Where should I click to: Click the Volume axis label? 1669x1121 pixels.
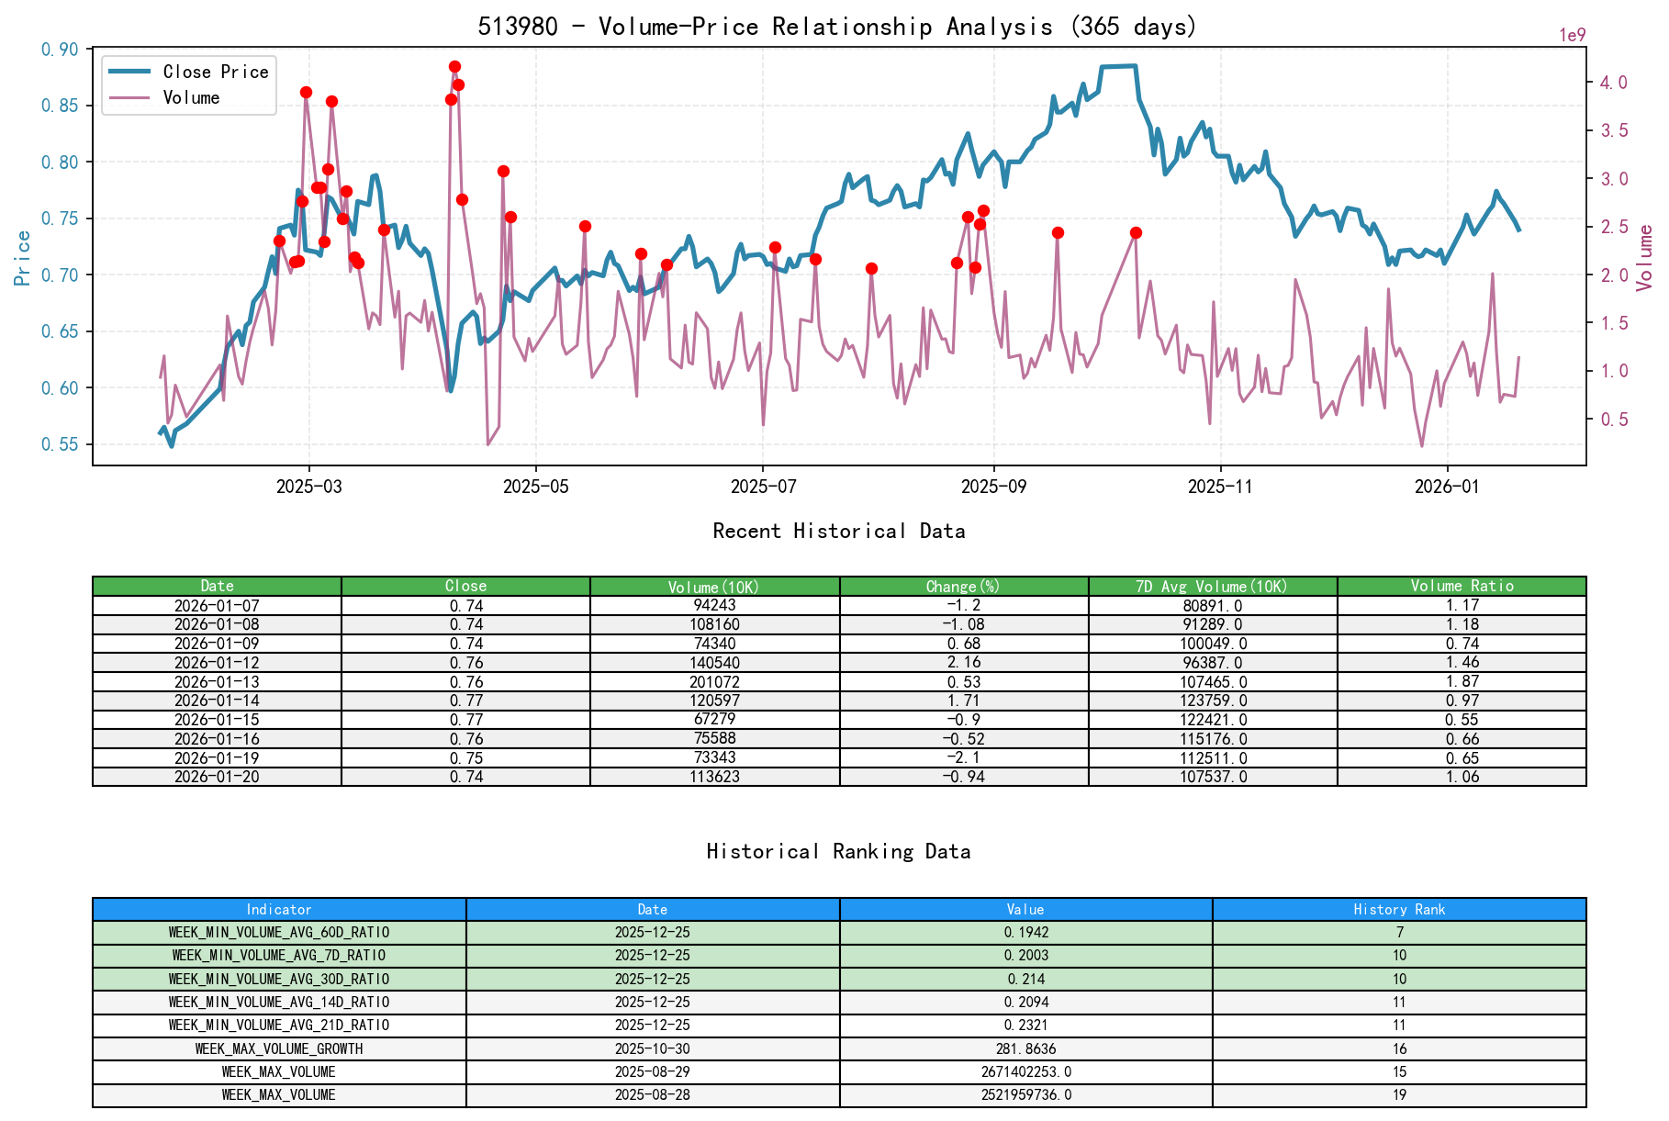[1646, 257]
